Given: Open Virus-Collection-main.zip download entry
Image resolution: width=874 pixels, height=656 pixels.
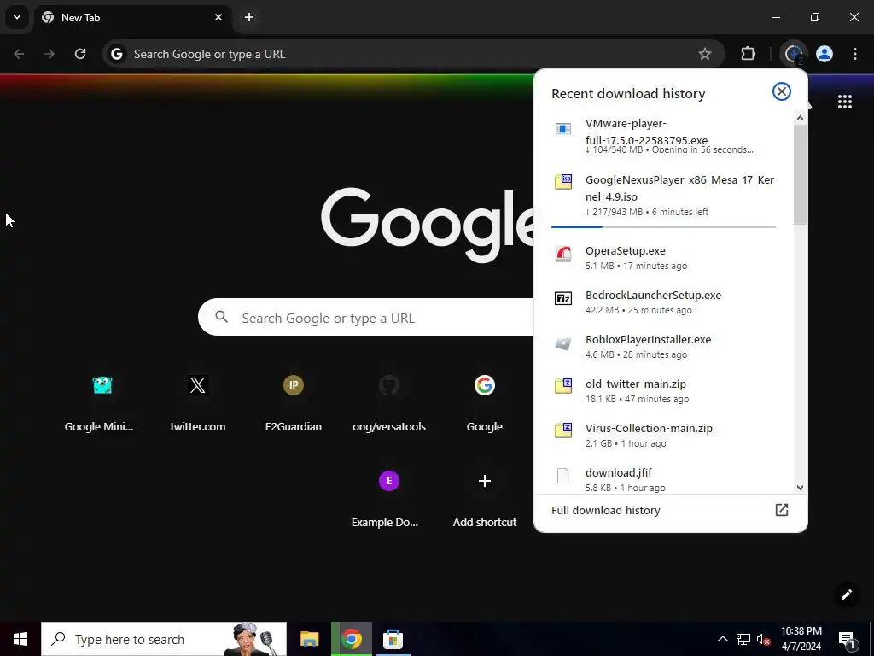Looking at the screenshot, I should (x=663, y=435).
